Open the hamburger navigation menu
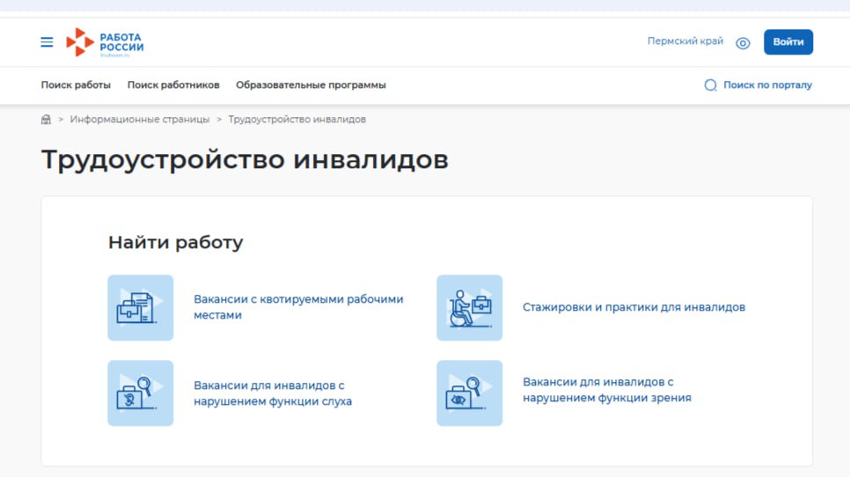 pos(47,42)
